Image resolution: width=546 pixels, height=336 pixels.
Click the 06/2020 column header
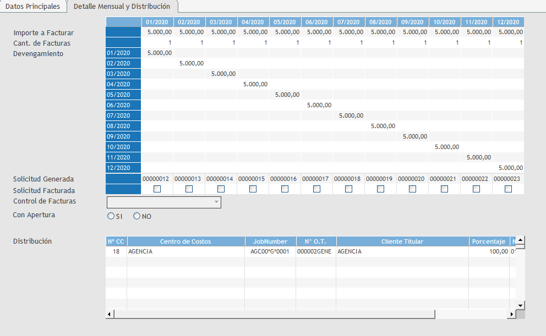pyautogui.click(x=317, y=22)
